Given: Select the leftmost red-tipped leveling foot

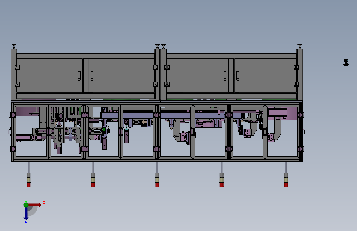Looking at the screenshot, I should tap(29, 180).
